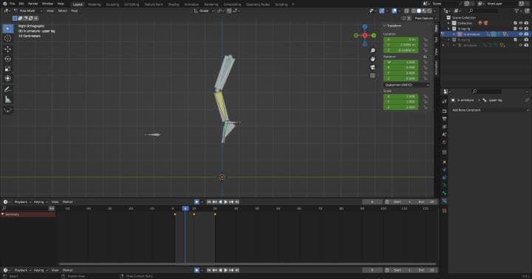Screen dimensions: 532x279
Task: Click the new collection icon in the outliner header
Action: click(x=526, y=11)
